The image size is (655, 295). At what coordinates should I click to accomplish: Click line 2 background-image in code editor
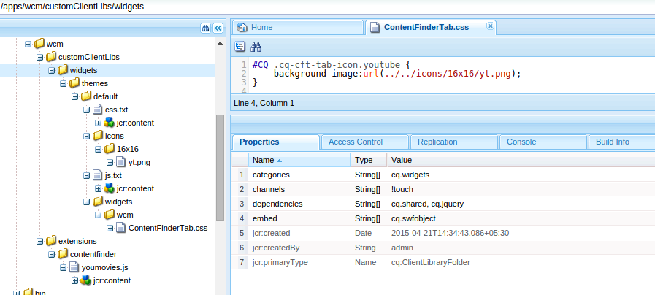tap(398, 74)
